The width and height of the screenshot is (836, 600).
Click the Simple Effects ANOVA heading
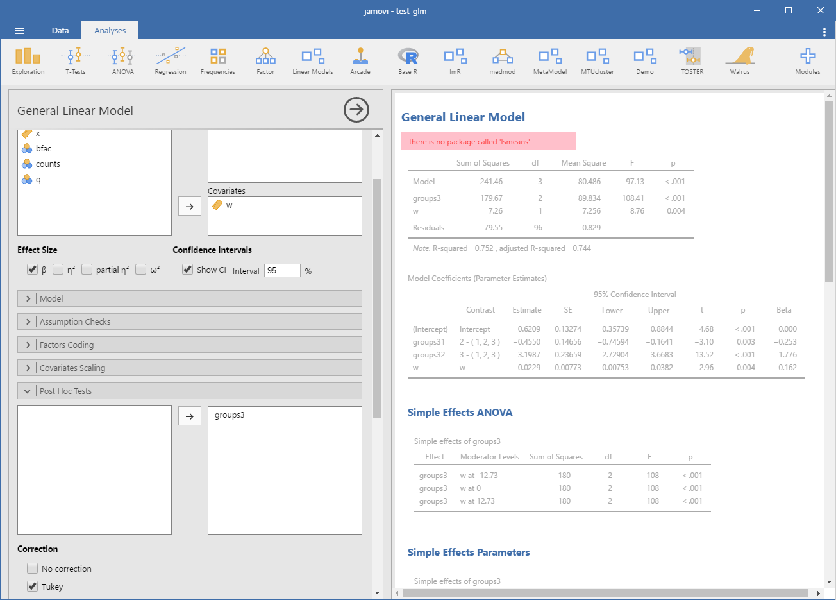(x=460, y=412)
